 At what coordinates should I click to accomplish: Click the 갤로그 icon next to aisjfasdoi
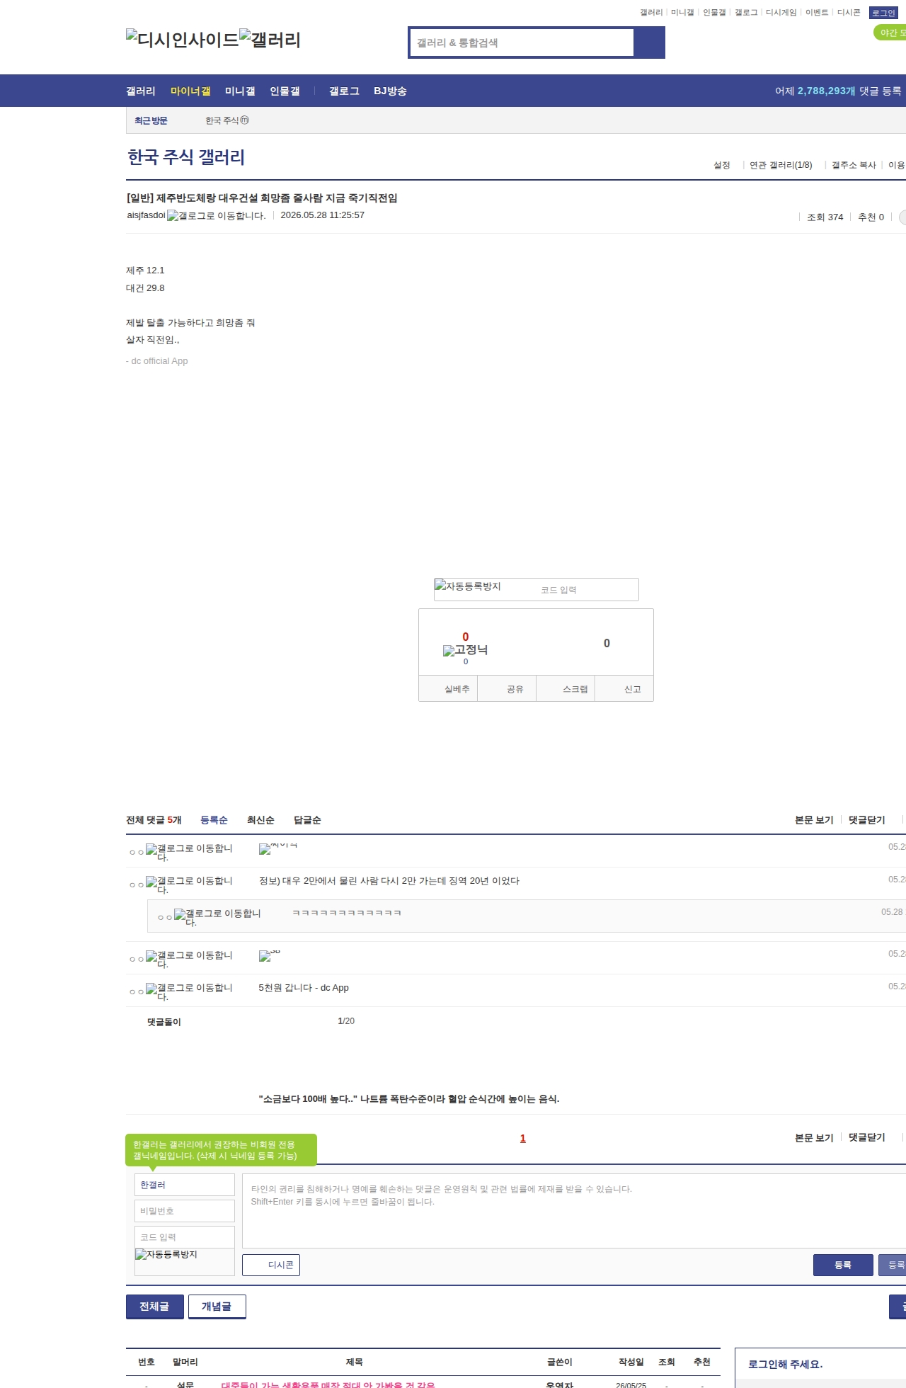[216, 215]
